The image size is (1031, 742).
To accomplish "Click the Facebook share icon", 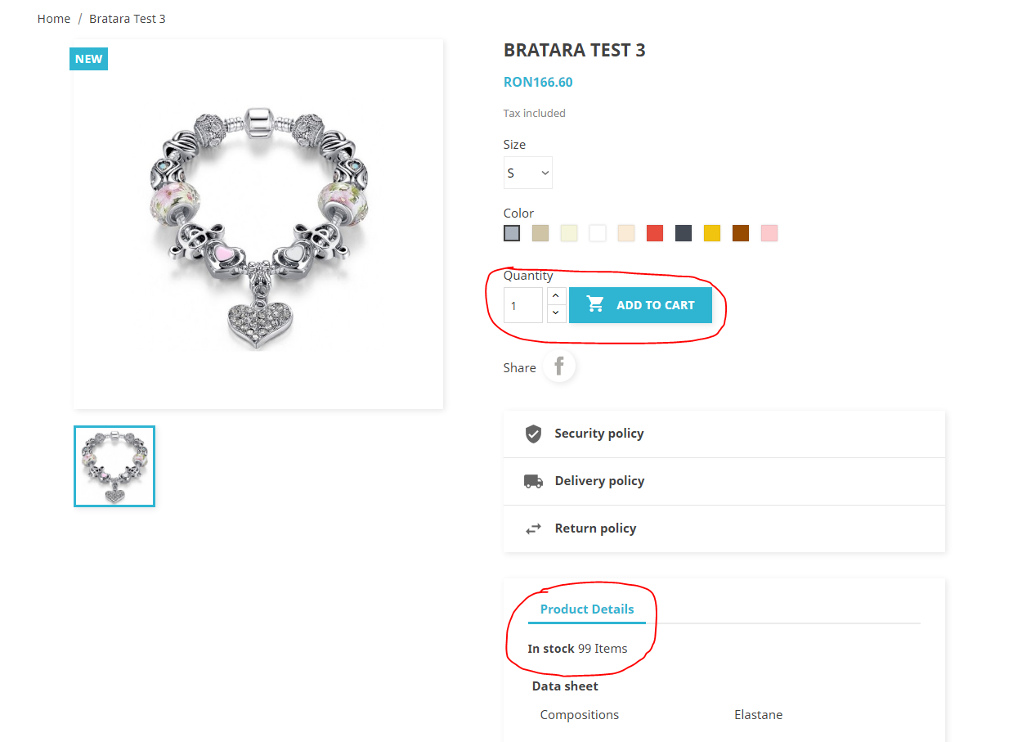I will [559, 366].
